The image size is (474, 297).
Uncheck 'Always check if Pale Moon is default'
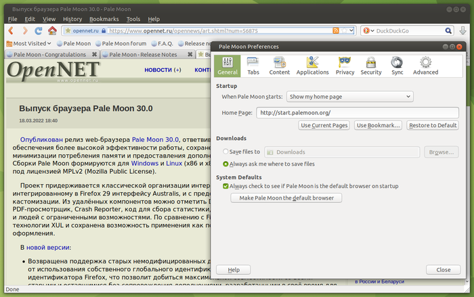(225, 185)
